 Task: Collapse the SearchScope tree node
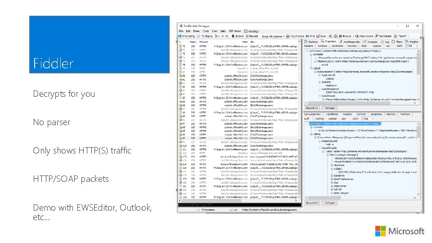[319, 96]
